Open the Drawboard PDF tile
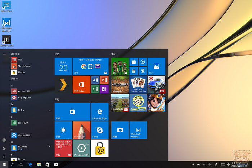Screen dimensions: 252x168 (x=81, y=148)
